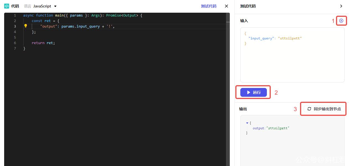Click line number 1 in the gutter

[15, 15]
